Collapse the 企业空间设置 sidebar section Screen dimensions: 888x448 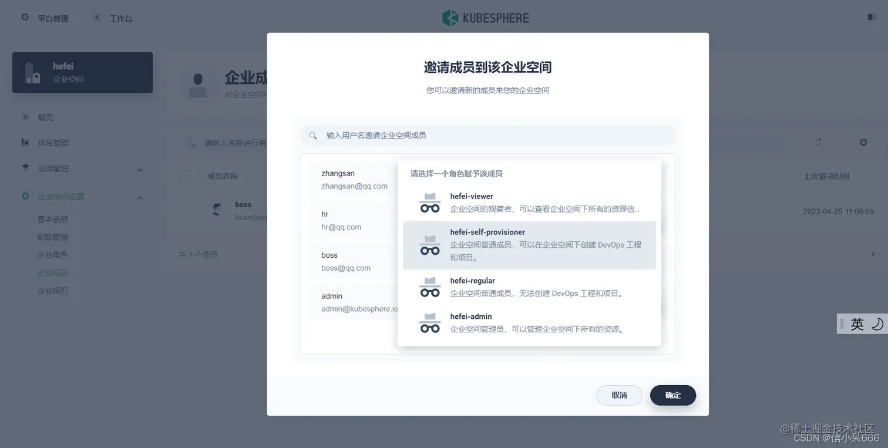pyautogui.click(x=140, y=197)
